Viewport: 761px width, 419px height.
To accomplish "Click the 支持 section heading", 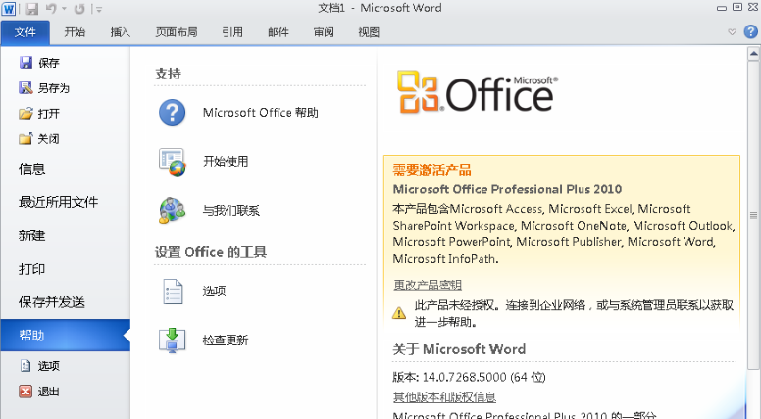I will [168, 74].
